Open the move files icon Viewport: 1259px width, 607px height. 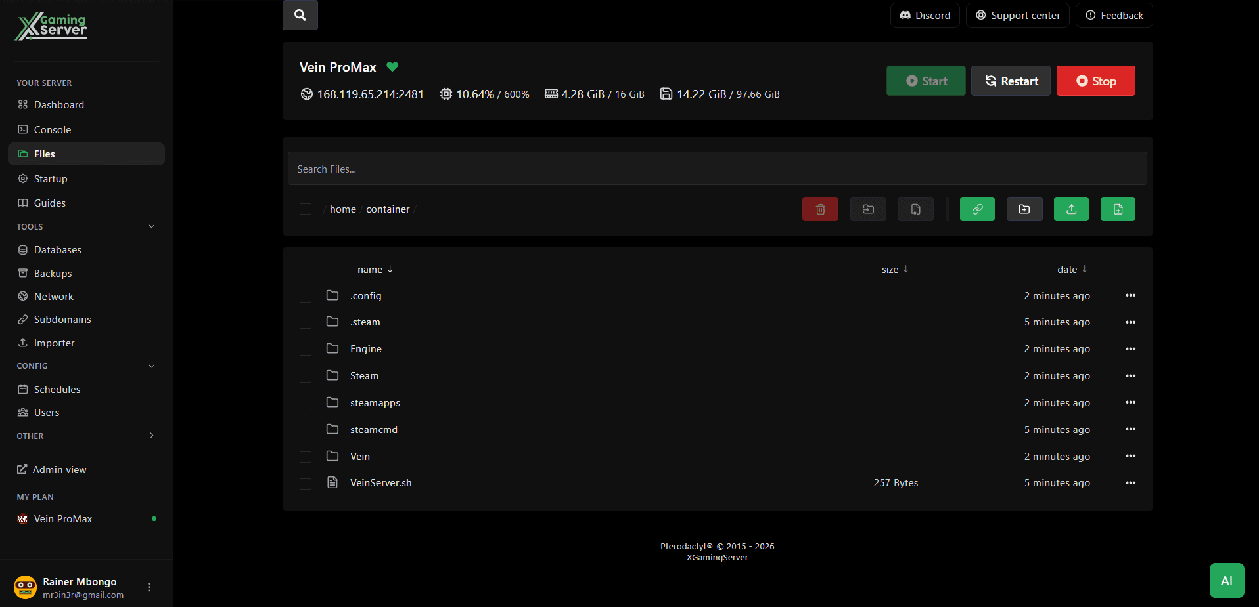point(868,209)
